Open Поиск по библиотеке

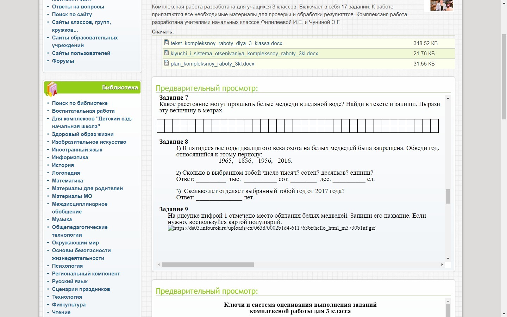80,103
